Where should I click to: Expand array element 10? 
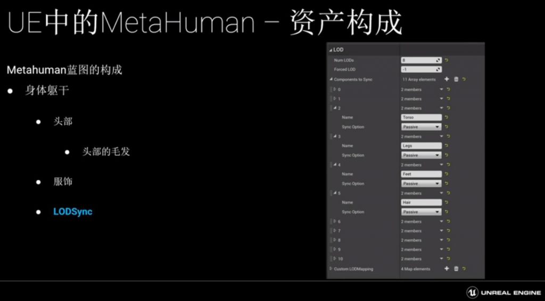[x=335, y=258]
